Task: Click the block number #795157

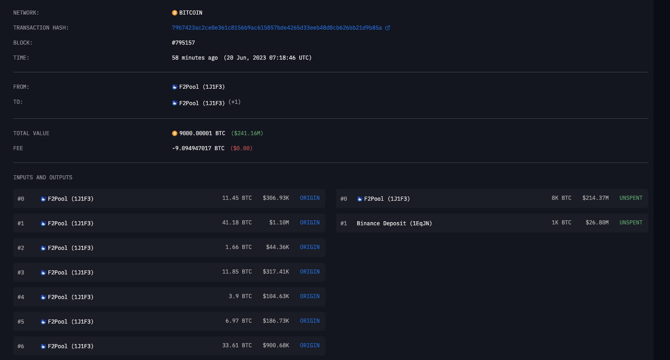Action: pyautogui.click(x=183, y=42)
